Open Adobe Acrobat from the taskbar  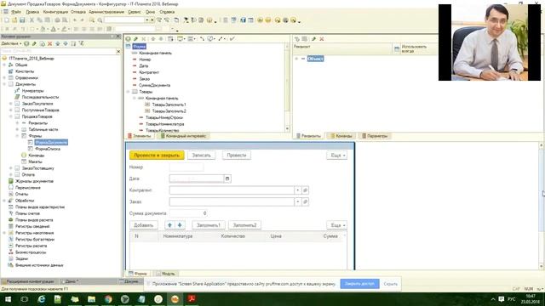[x=192, y=299]
